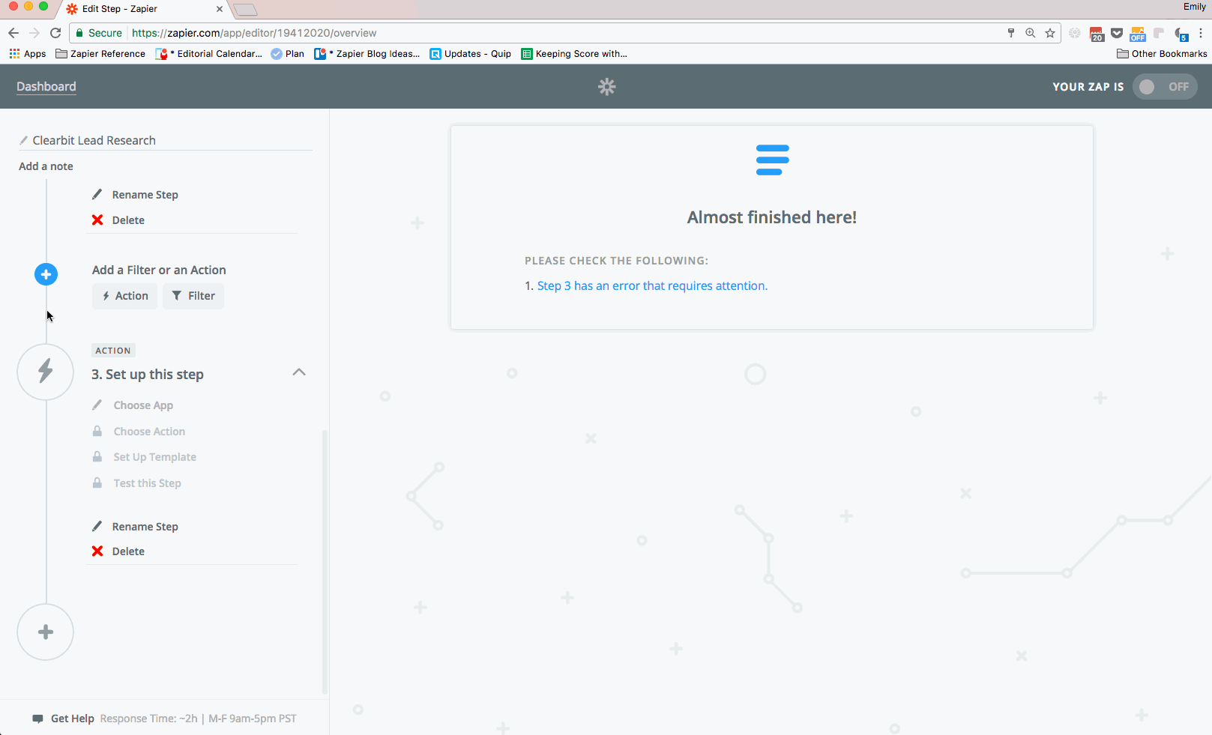Open a new browser tab

pyautogui.click(x=245, y=10)
